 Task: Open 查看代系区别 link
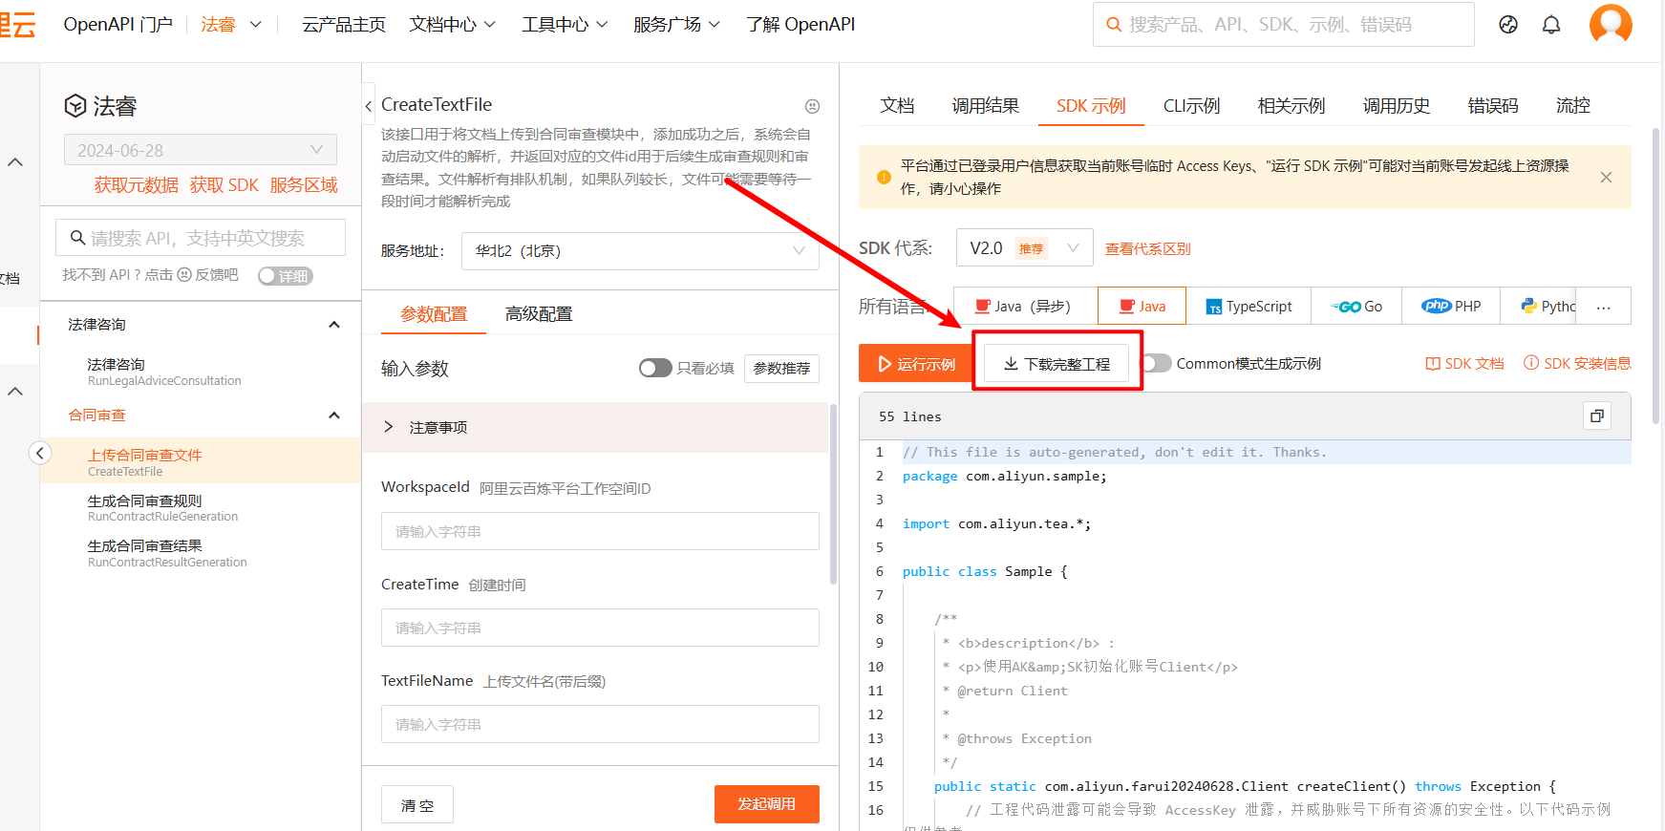(1148, 248)
